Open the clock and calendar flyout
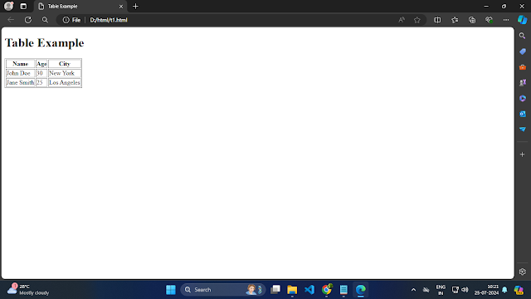The height and width of the screenshot is (299, 531). (x=486, y=290)
